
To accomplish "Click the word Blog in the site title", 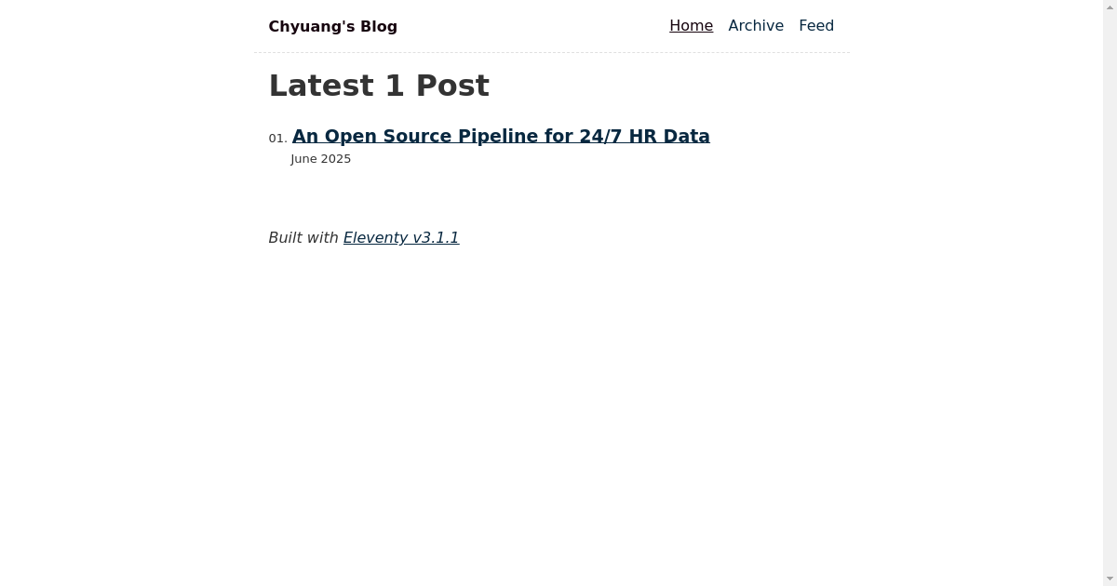I will click(x=379, y=26).
